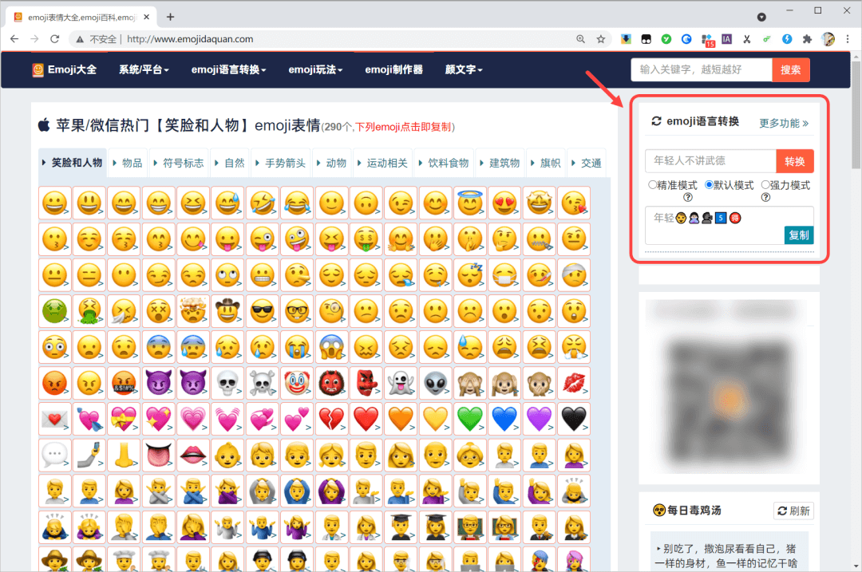
Task: Open the 系统/平台 dropdown menu
Action: [144, 69]
